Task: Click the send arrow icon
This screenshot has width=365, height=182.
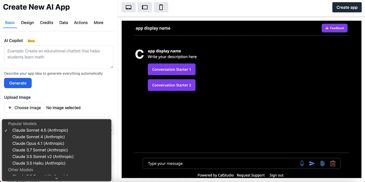Action: click(312, 164)
